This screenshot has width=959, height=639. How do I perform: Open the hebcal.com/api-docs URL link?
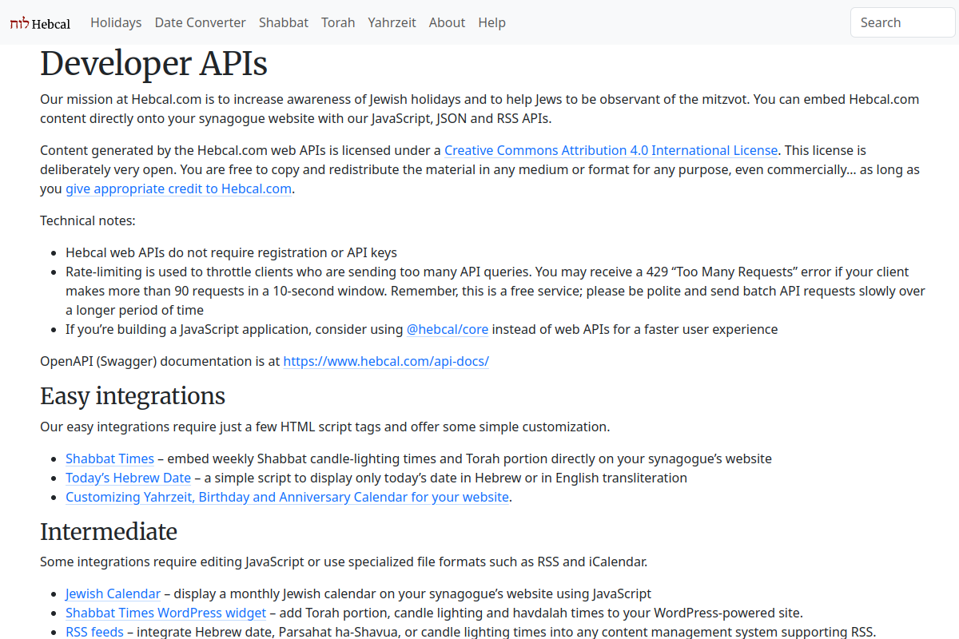click(386, 361)
